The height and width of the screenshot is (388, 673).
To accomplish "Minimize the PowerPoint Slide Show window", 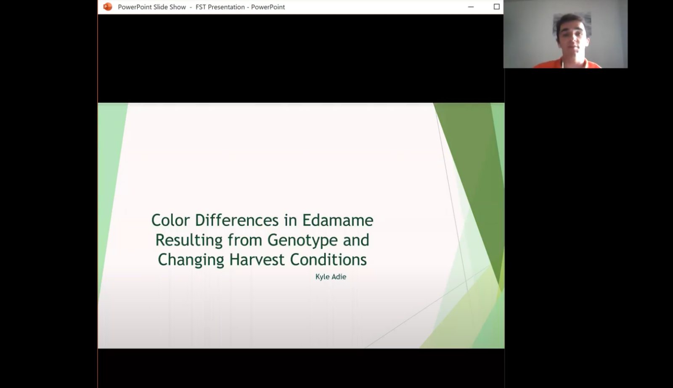I will click(471, 7).
